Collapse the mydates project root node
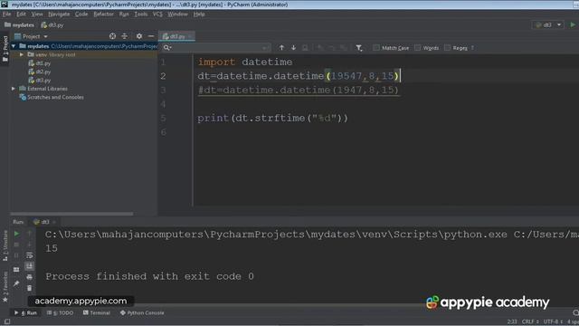The width and height of the screenshot is (579, 326). (14, 46)
